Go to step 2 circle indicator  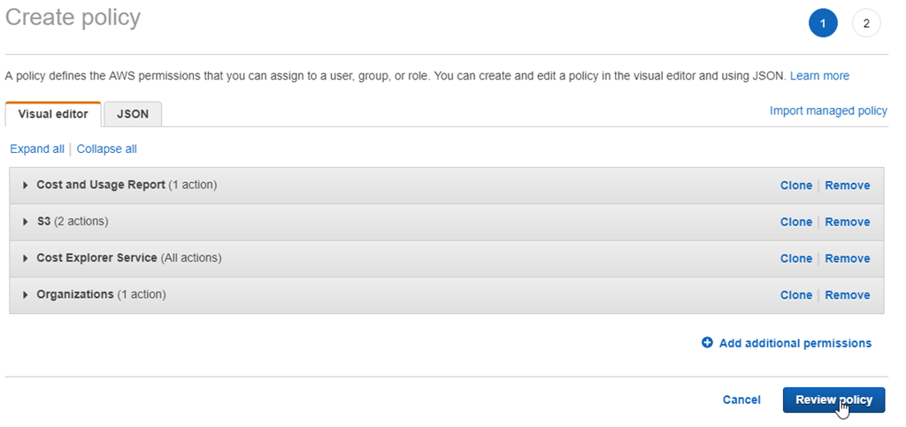[x=866, y=24]
